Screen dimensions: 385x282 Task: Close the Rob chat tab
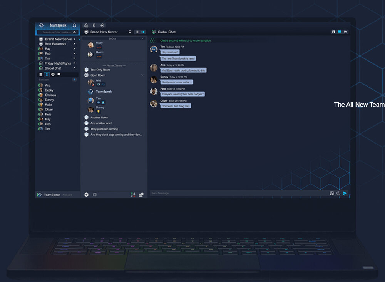coord(74,53)
